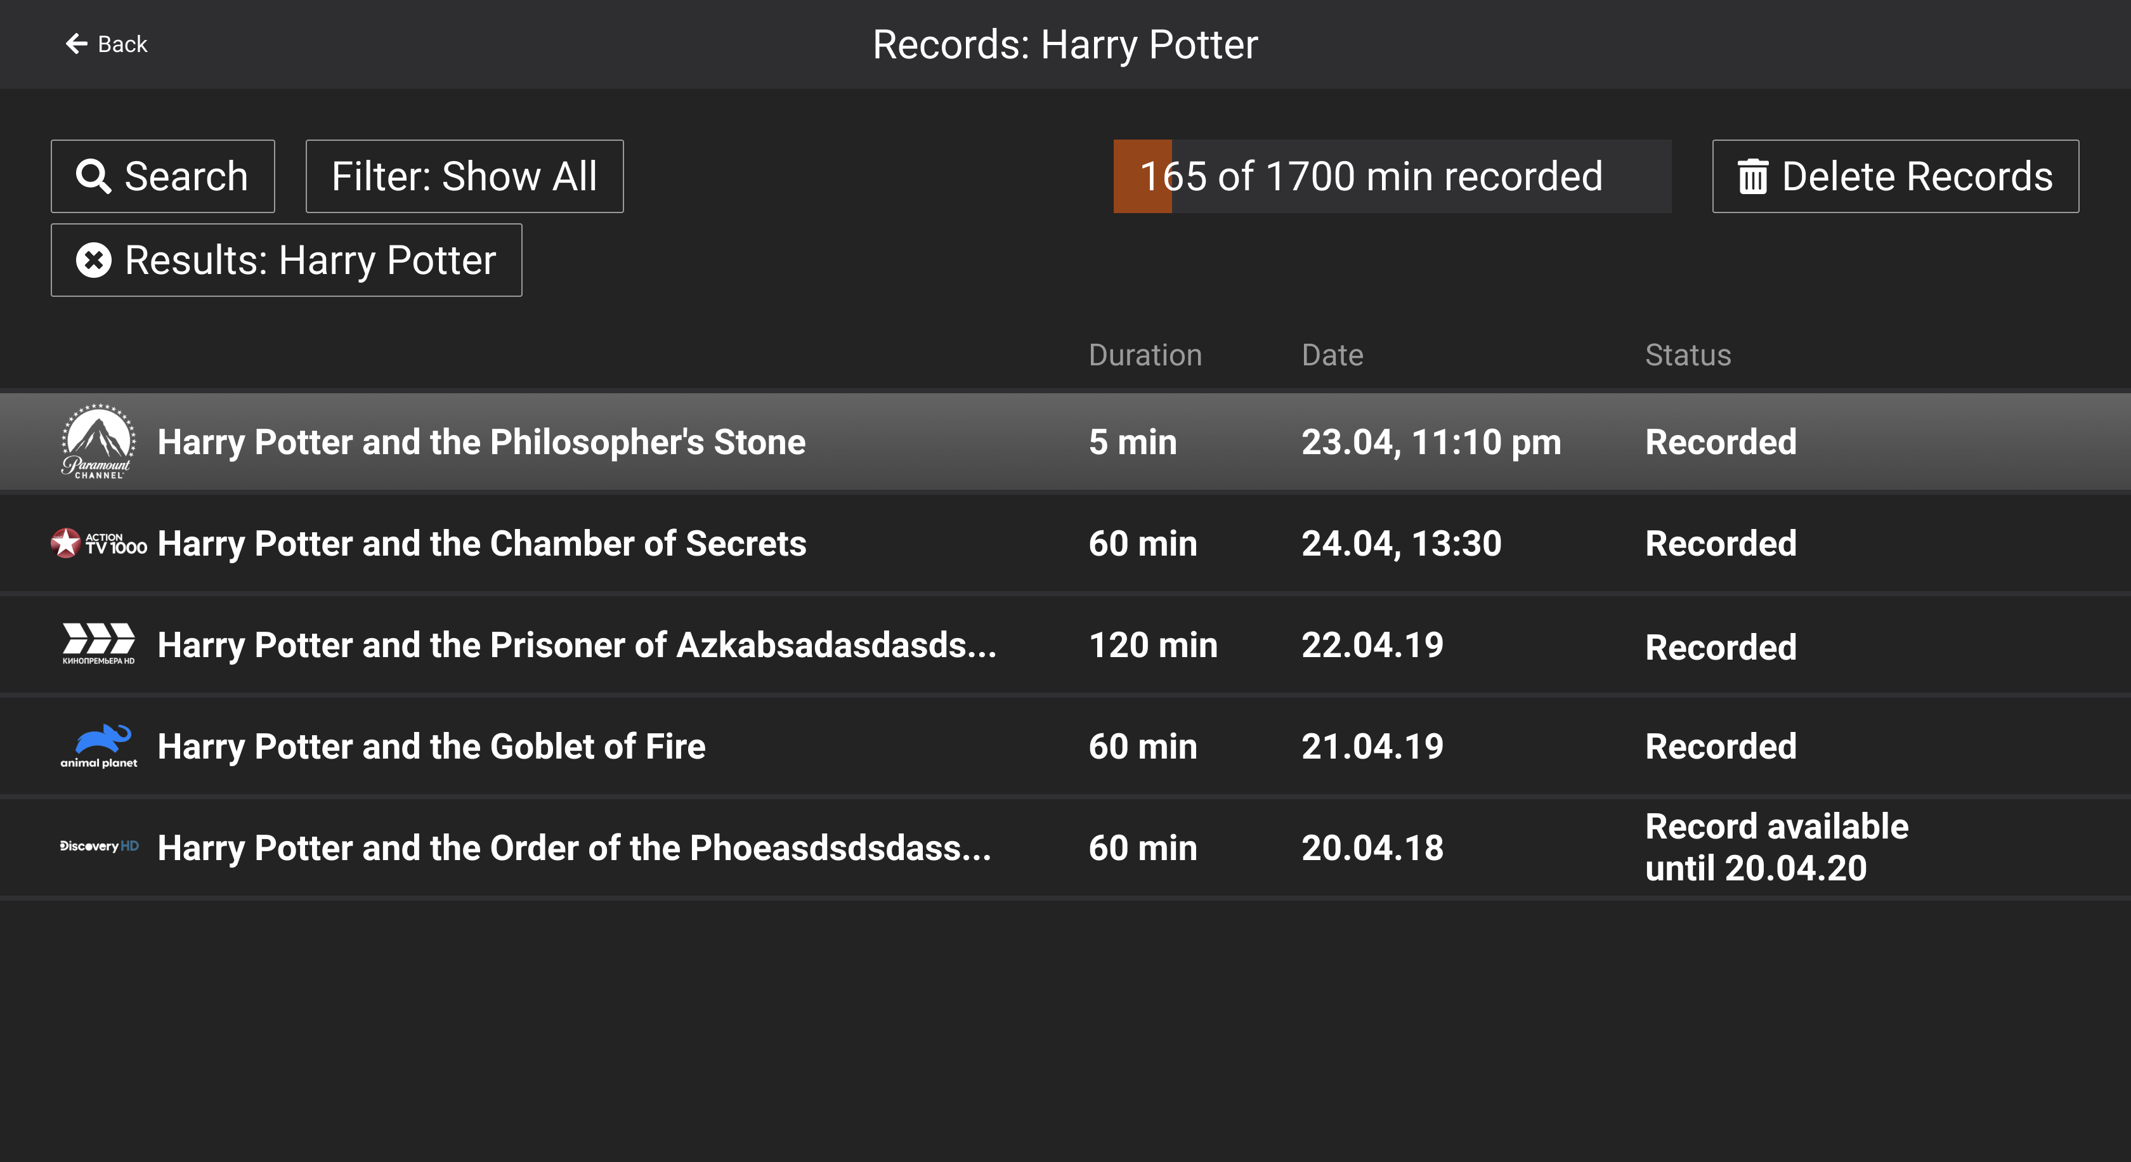Click the 165 of 1700 min progress bar
The height and width of the screenshot is (1162, 2131).
point(1391,176)
